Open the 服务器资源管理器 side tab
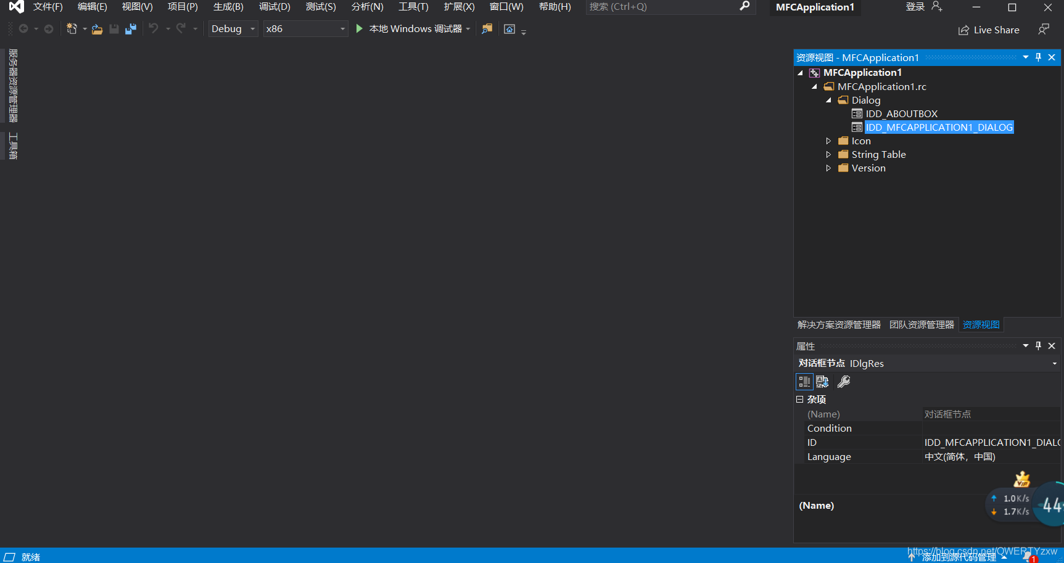This screenshot has height=563, width=1064. coord(13,86)
